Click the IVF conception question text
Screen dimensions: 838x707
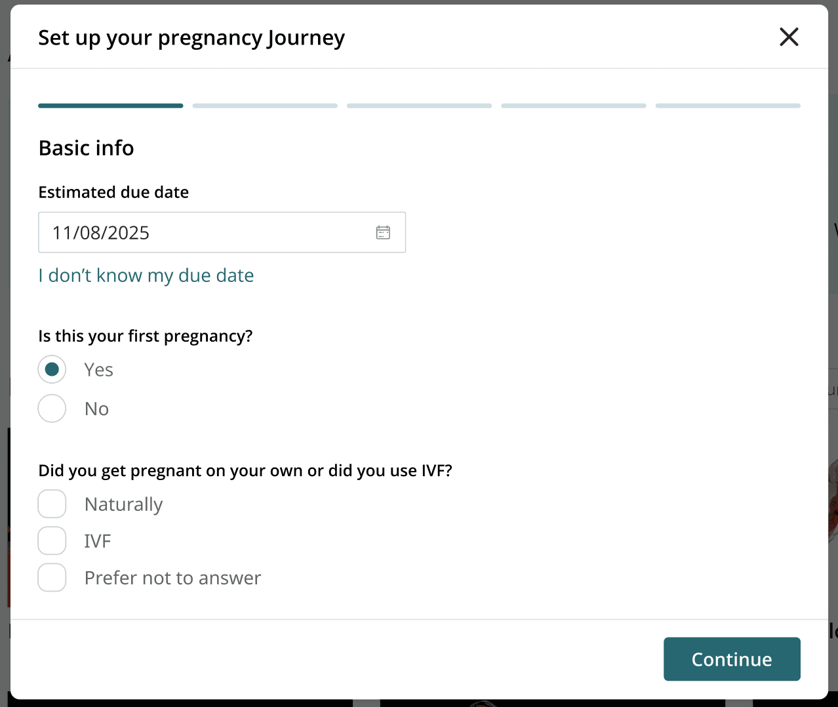coord(245,471)
